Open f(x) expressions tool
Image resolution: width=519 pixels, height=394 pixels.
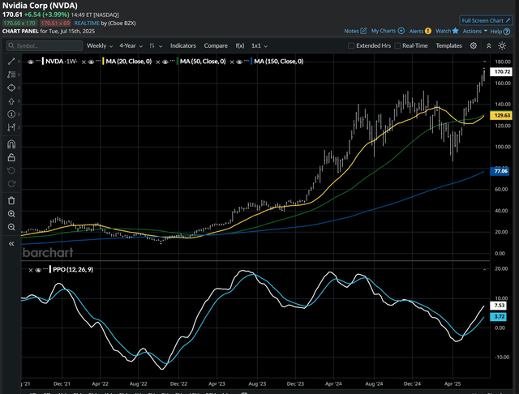click(240, 45)
